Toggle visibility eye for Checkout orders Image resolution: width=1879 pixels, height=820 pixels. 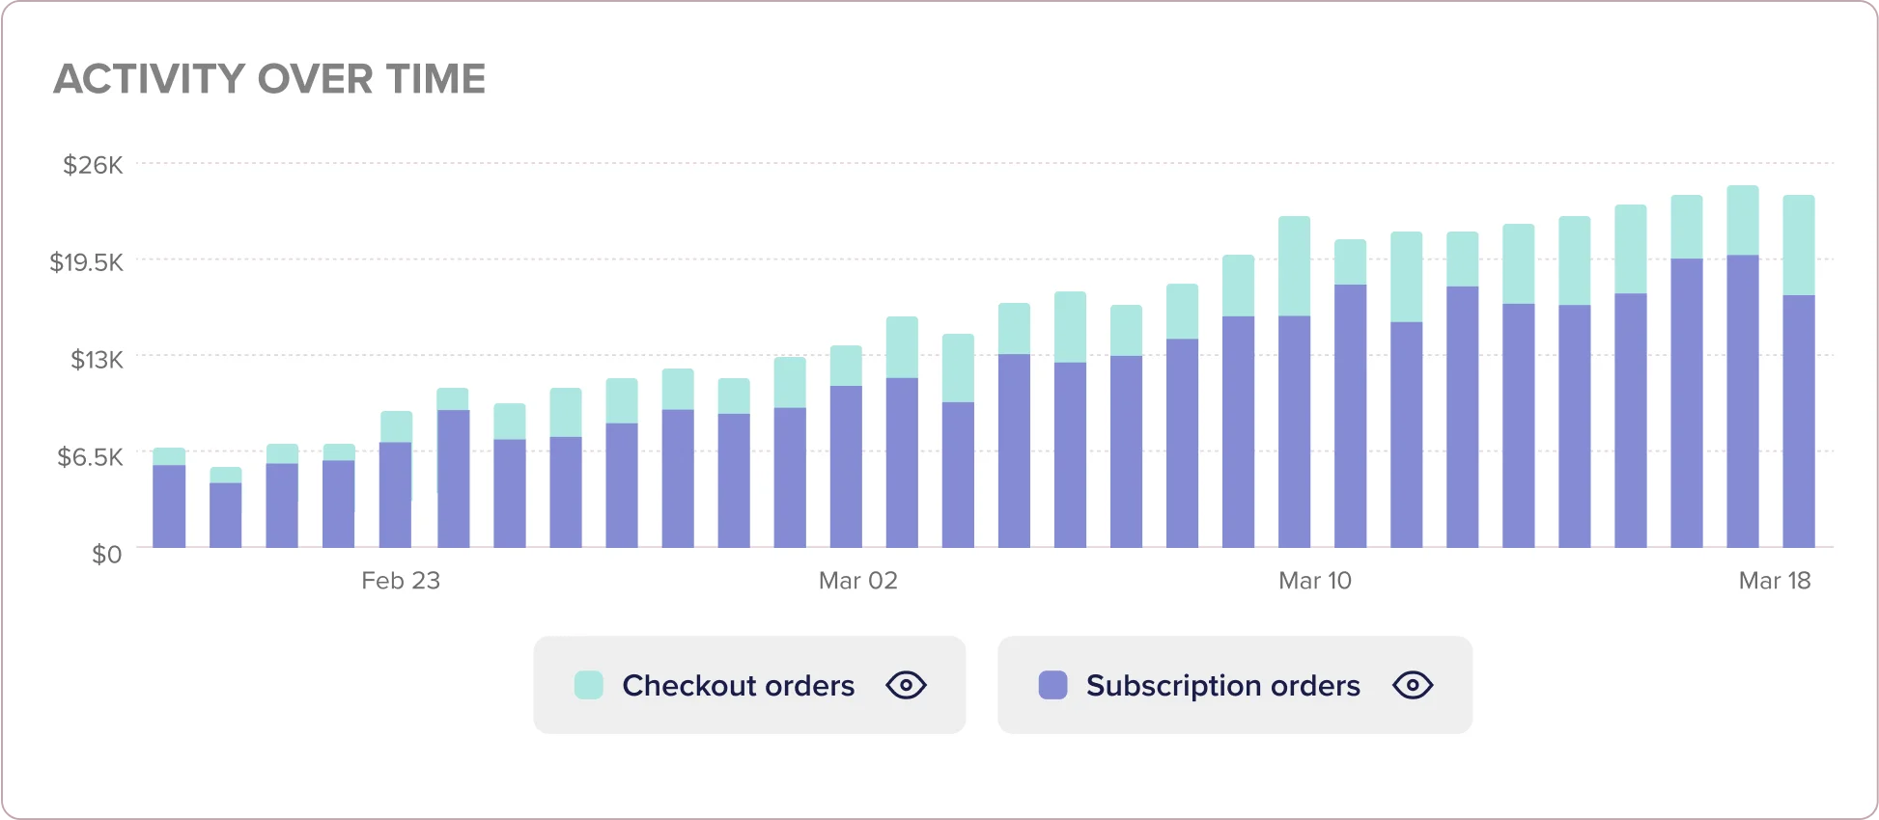pos(906,685)
